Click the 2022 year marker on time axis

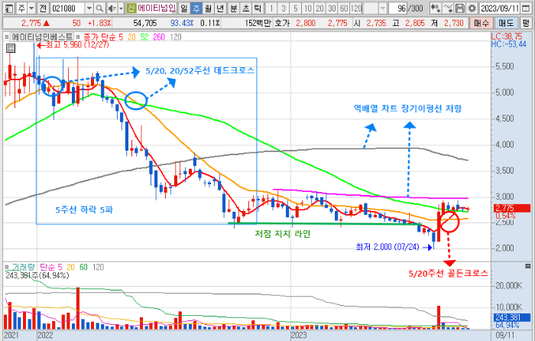pos(45,335)
